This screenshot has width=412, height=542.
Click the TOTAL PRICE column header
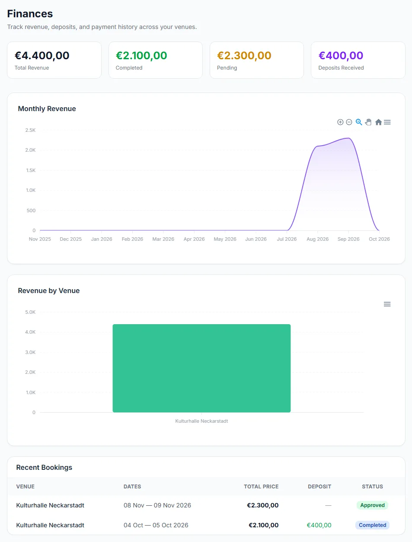[261, 487]
